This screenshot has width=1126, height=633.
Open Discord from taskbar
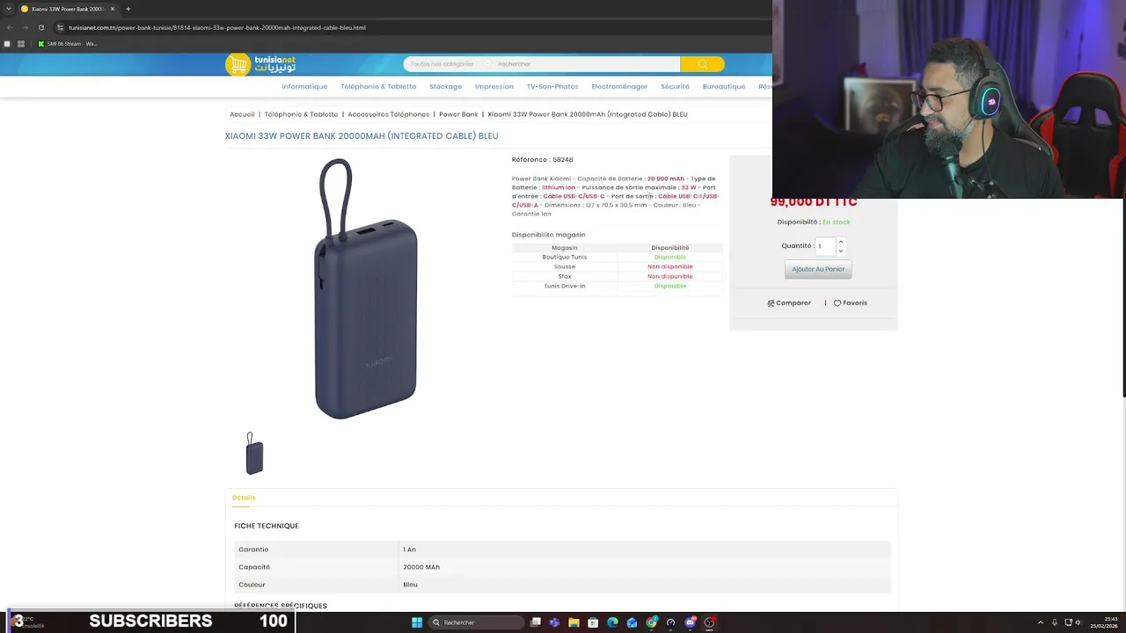tap(690, 622)
